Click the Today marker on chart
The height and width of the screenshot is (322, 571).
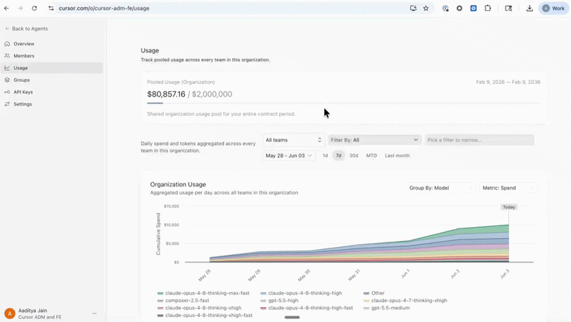click(508, 207)
